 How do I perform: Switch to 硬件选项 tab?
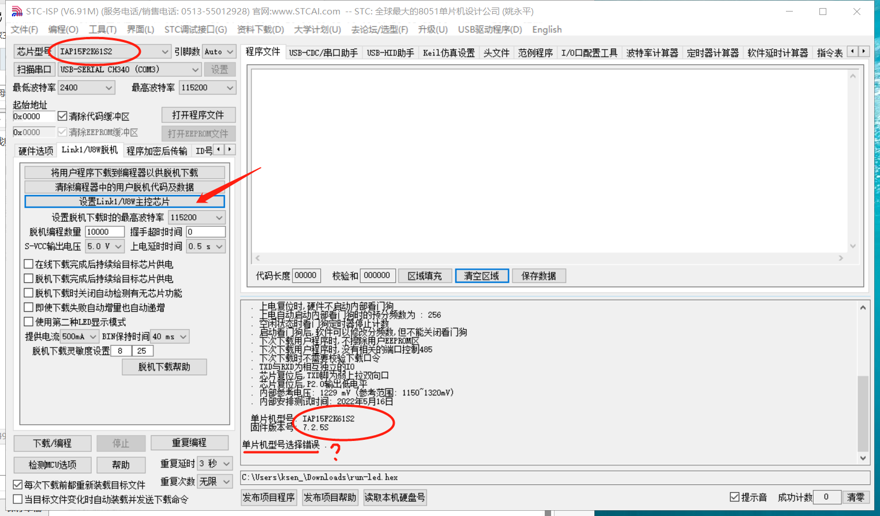(x=36, y=151)
